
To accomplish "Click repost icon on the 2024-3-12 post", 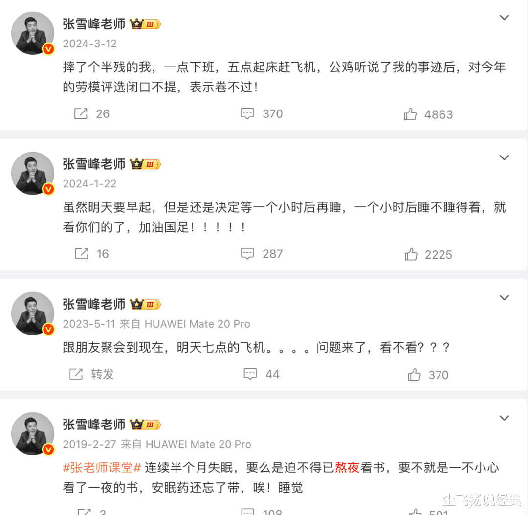I will (x=81, y=114).
